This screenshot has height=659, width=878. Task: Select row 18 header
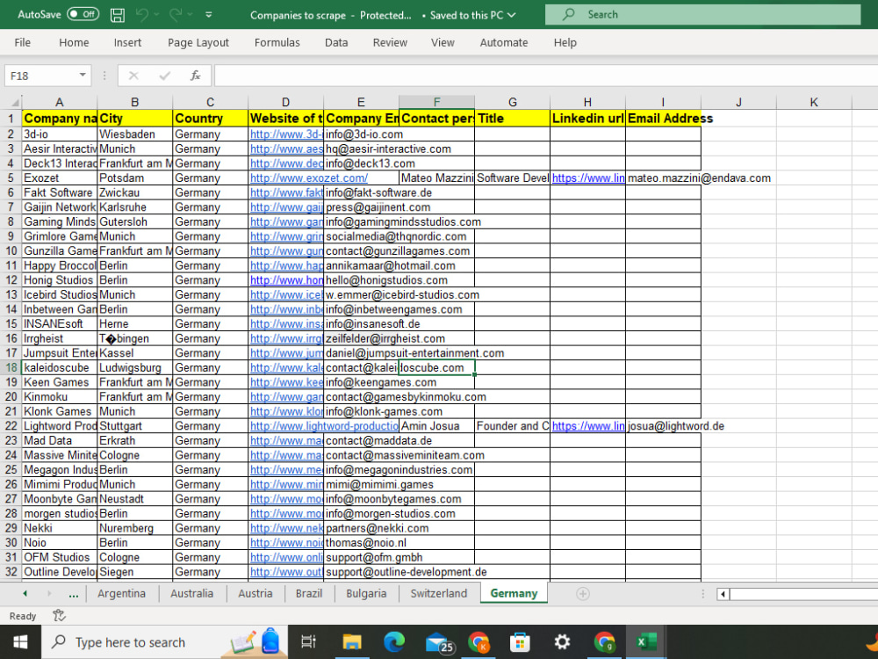pyautogui.click(x=11, y=367)
